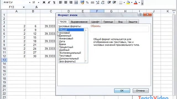Select Время number format
This screenshot has height=99, width=177.
coord(71,44)
